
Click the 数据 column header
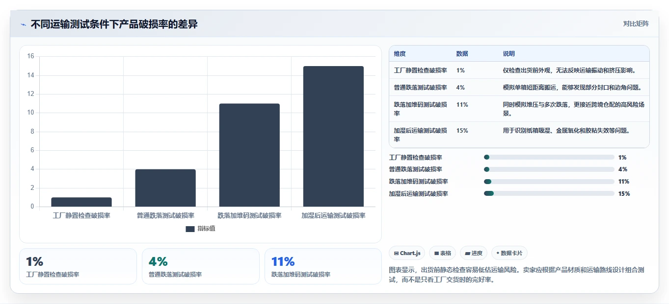(462, 54)
